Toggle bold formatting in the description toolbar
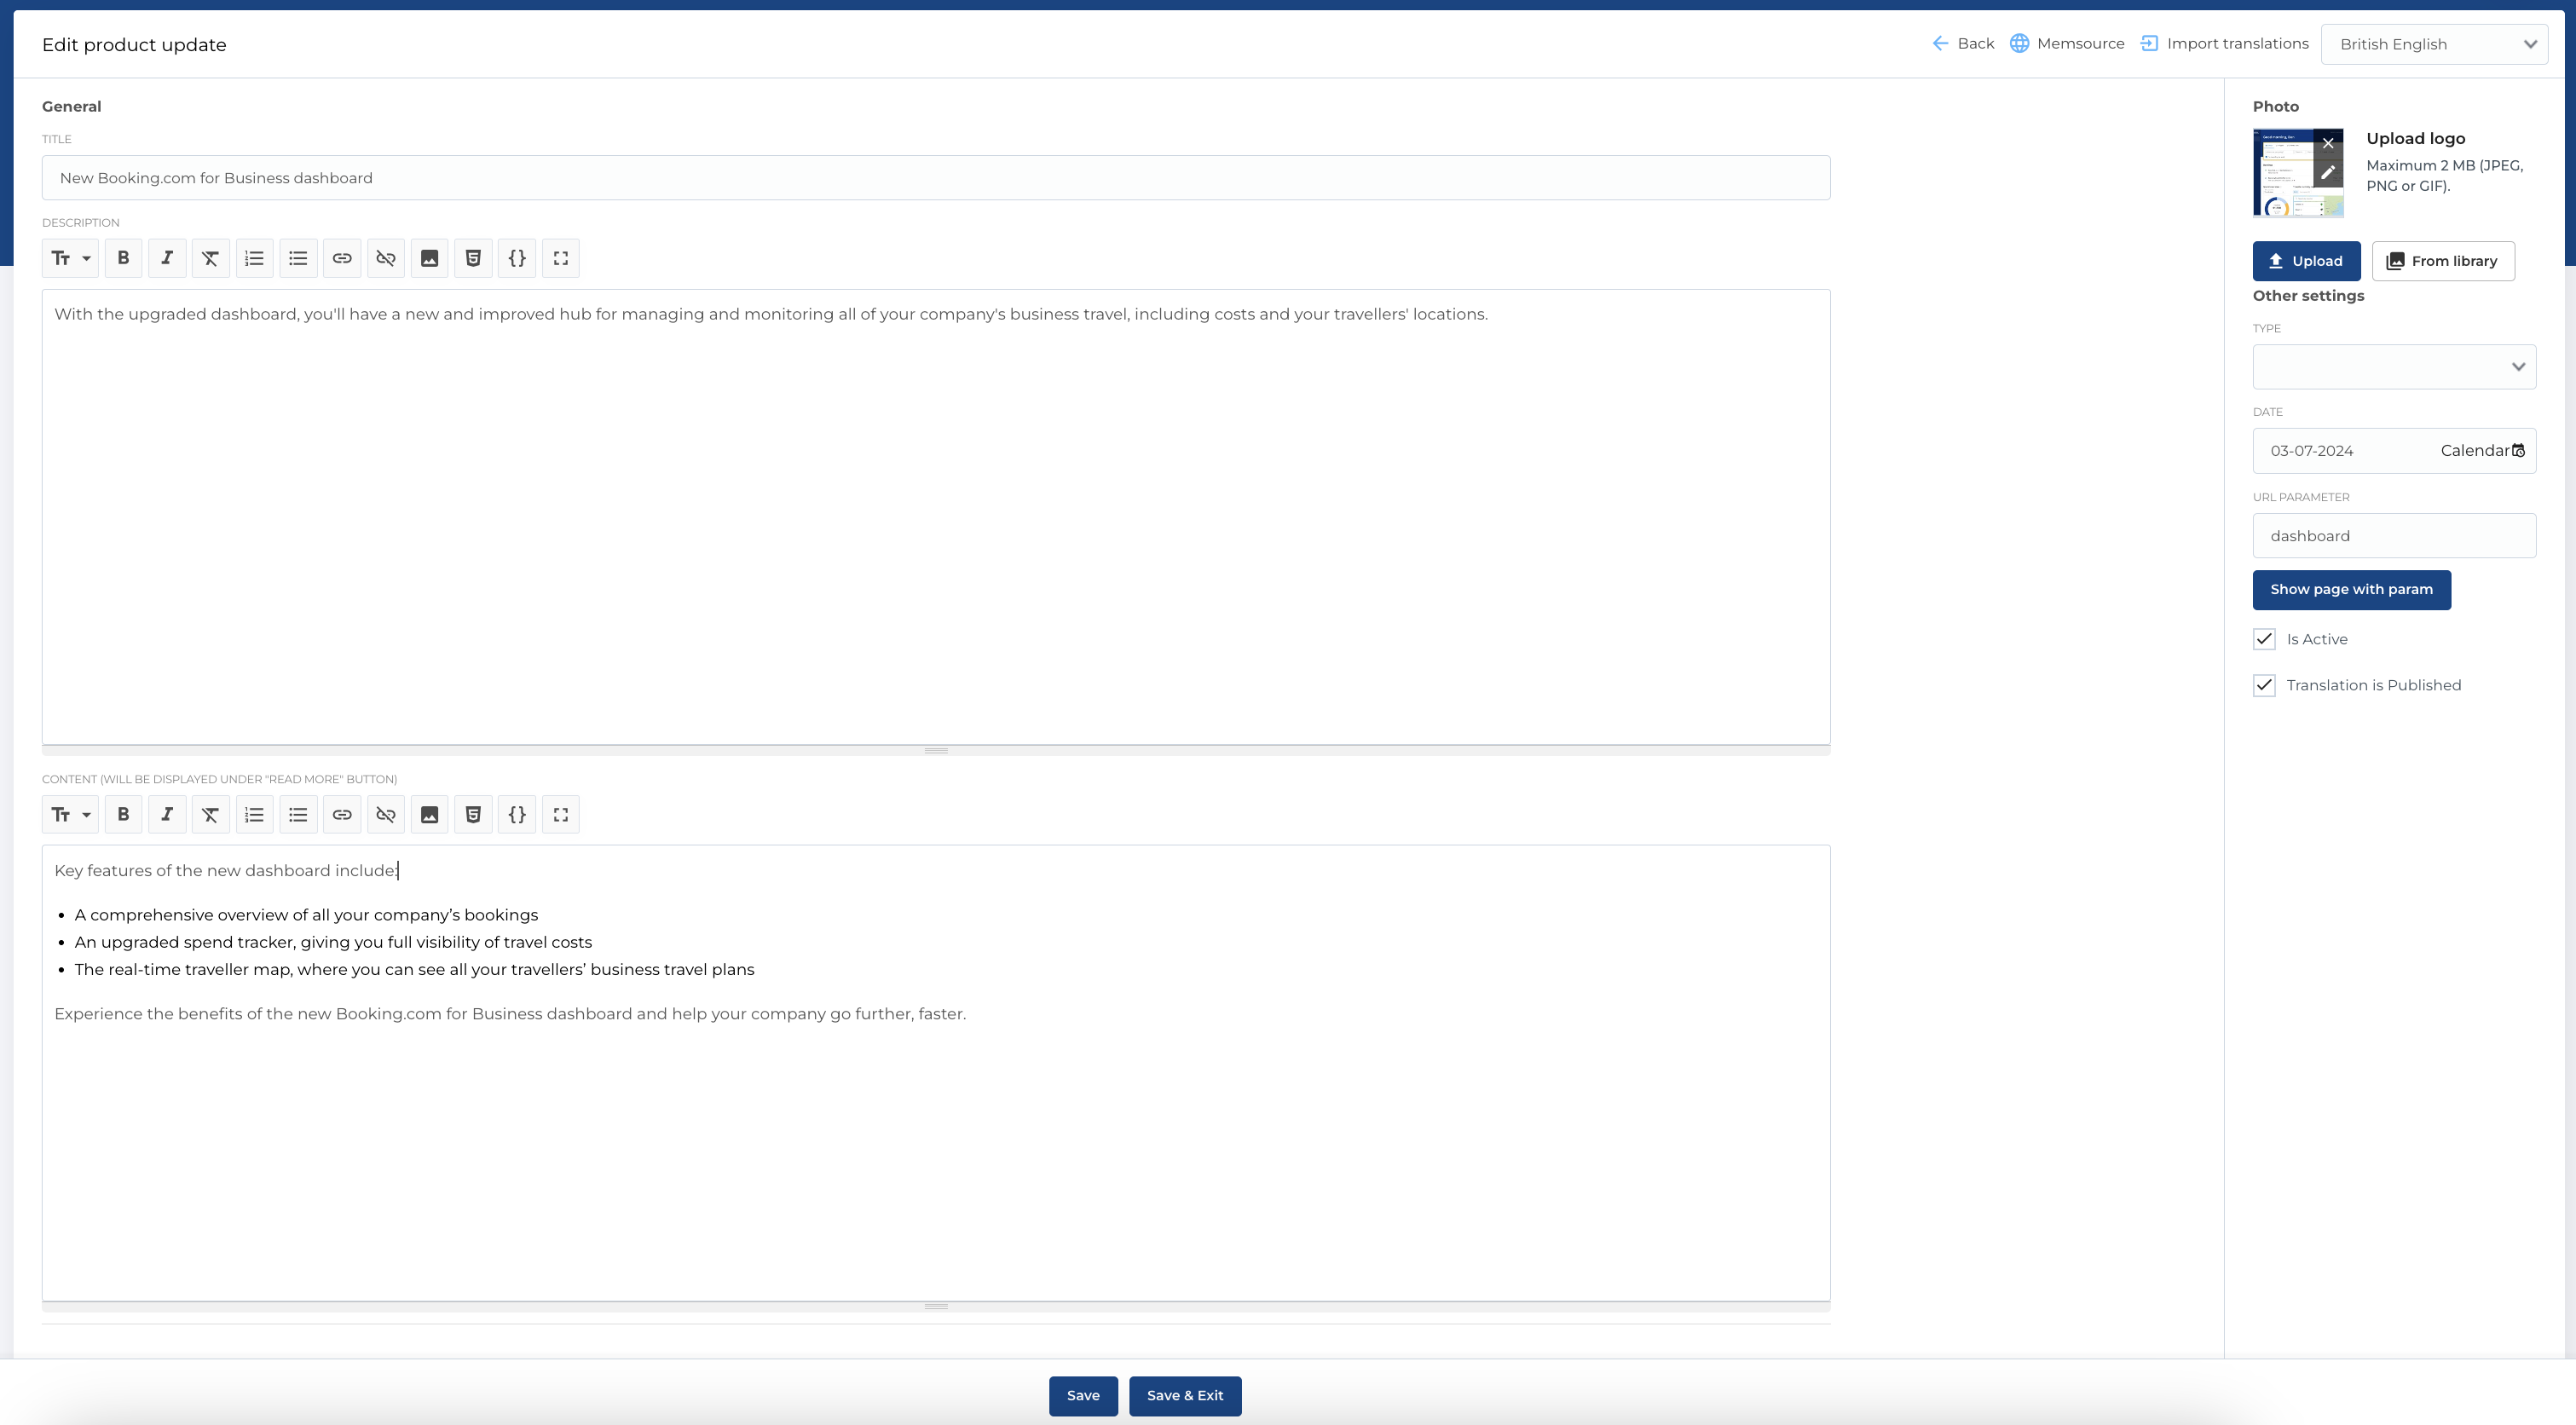 point(123,258)
